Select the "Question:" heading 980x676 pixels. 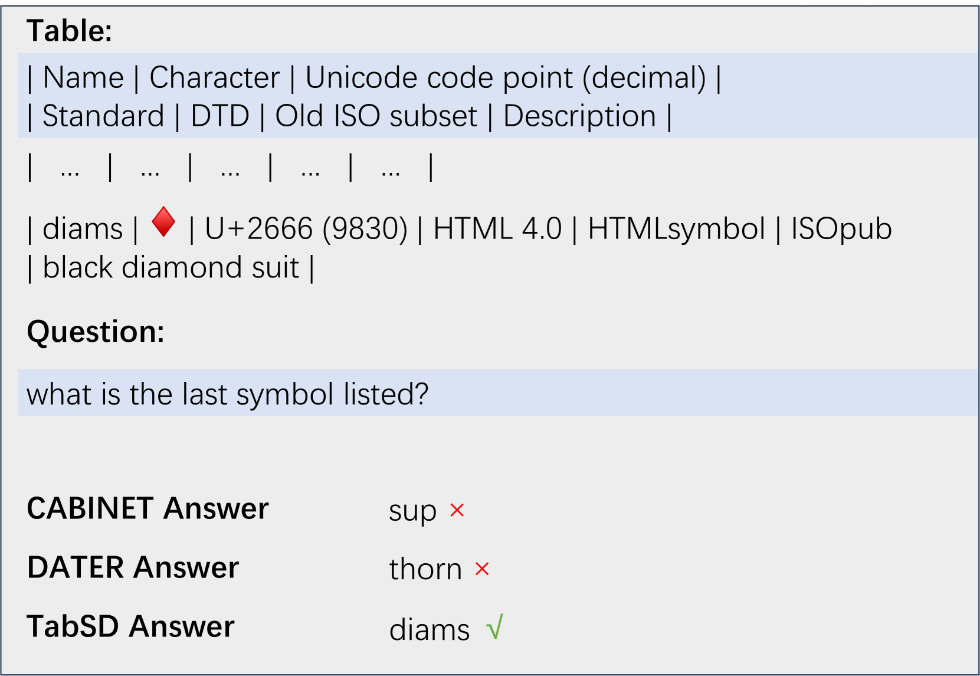coord(96,331)
